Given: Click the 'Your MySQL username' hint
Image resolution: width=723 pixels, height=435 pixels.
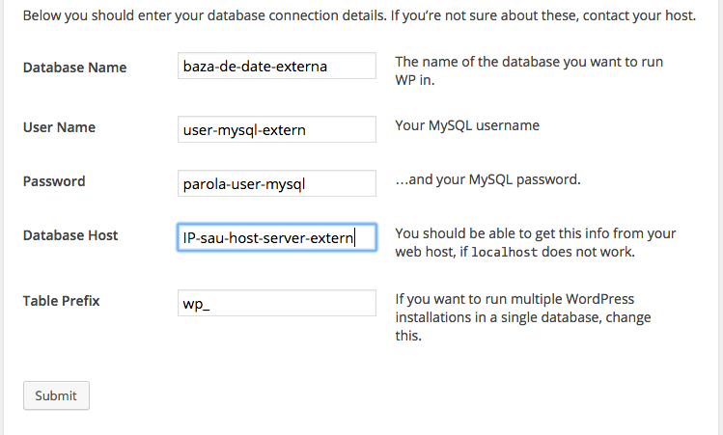Looking at the screenshot, I should 467,125.
